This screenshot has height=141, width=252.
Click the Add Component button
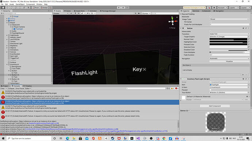point(215,106)
